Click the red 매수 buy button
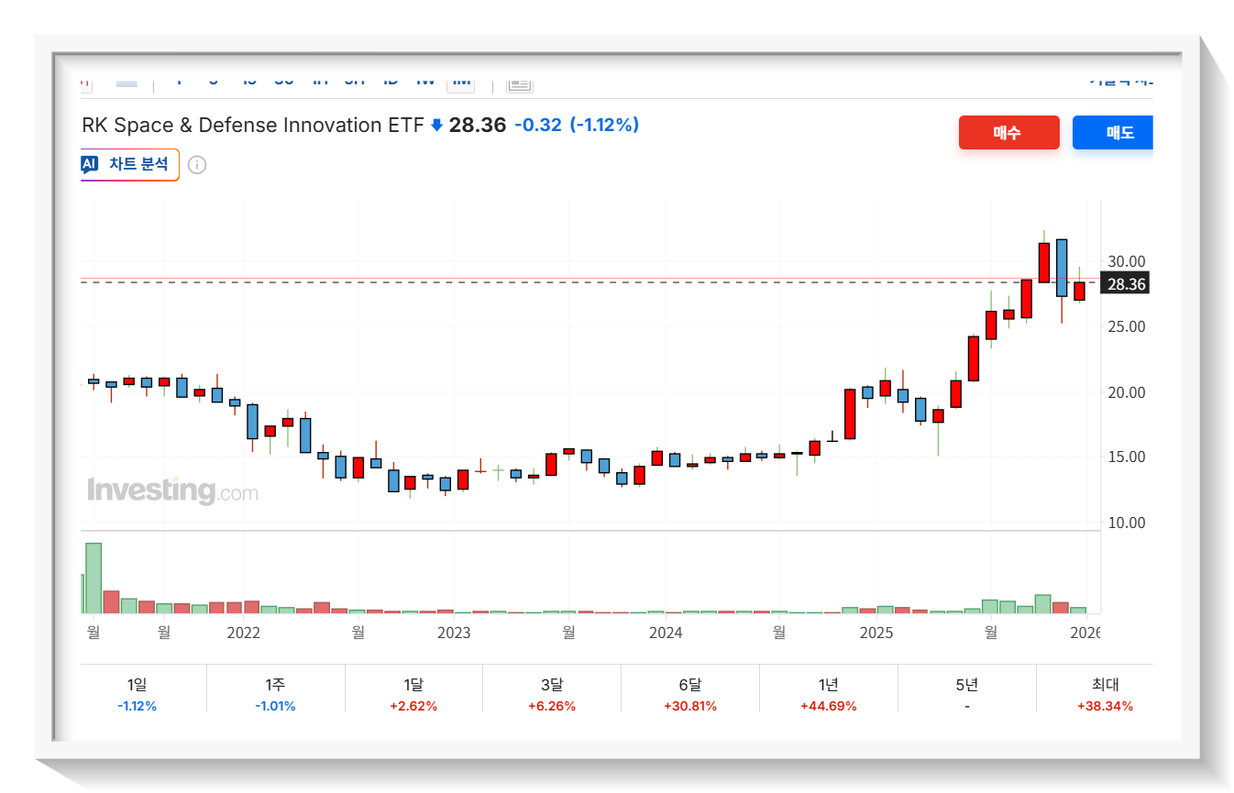The image size is (1234, 793). (x=1008, y=132)
